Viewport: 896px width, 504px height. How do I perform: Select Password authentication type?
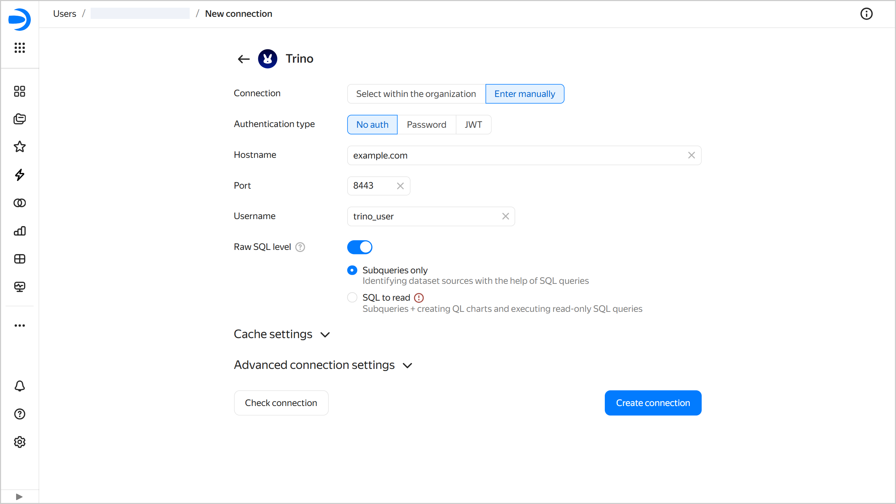[x=427, y=125]
